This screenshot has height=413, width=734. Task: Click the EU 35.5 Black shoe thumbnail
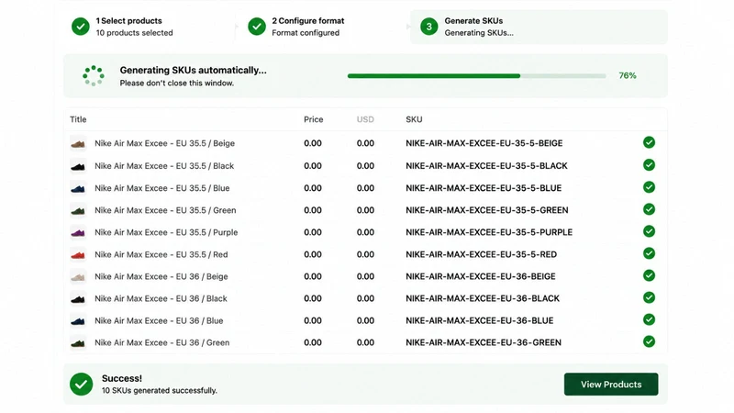(x=78, y=166)
